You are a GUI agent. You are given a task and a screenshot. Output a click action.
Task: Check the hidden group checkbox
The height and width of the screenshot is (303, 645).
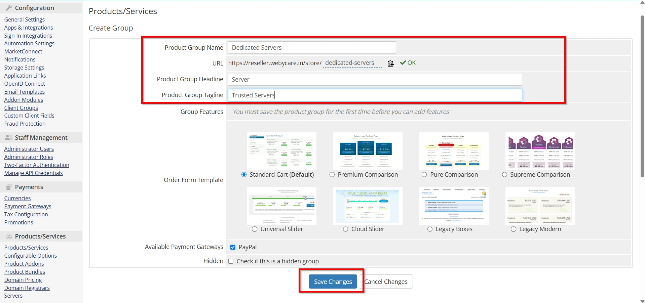click(231, 261)
